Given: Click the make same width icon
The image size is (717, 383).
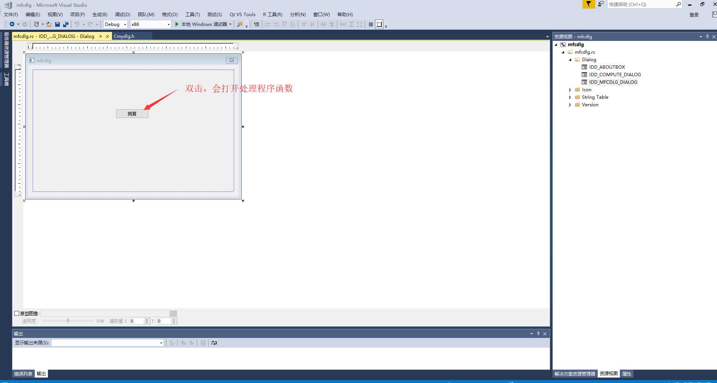Looking at the screenshot, I should coord(343,24).
